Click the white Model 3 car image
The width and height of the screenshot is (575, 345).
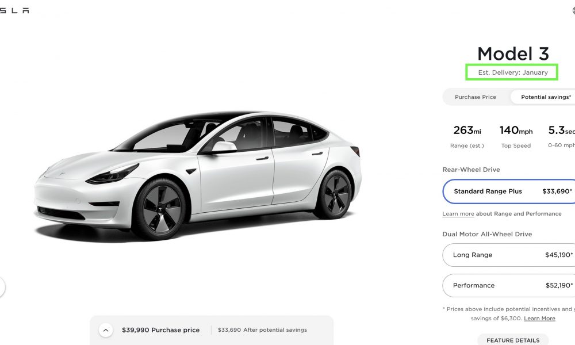[x=198, y=175]
